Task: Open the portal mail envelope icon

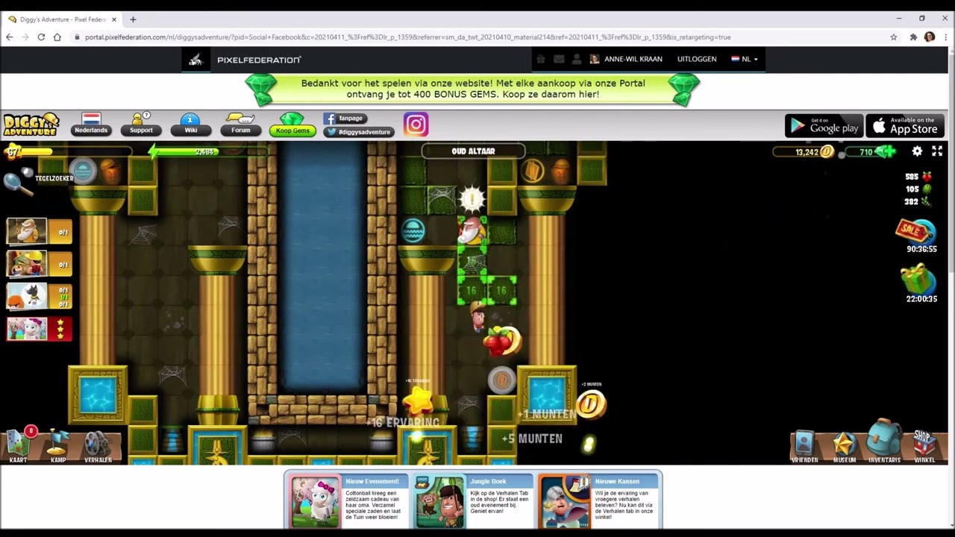Action: (x=559, y=59)
